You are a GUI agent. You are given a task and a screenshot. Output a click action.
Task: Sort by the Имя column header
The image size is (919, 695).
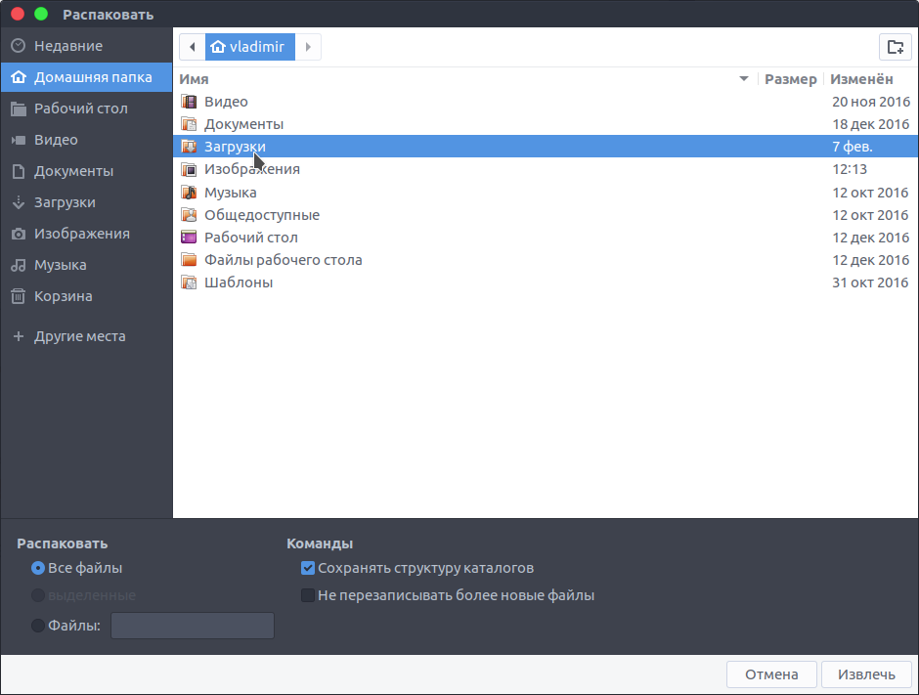pos(194,79)
